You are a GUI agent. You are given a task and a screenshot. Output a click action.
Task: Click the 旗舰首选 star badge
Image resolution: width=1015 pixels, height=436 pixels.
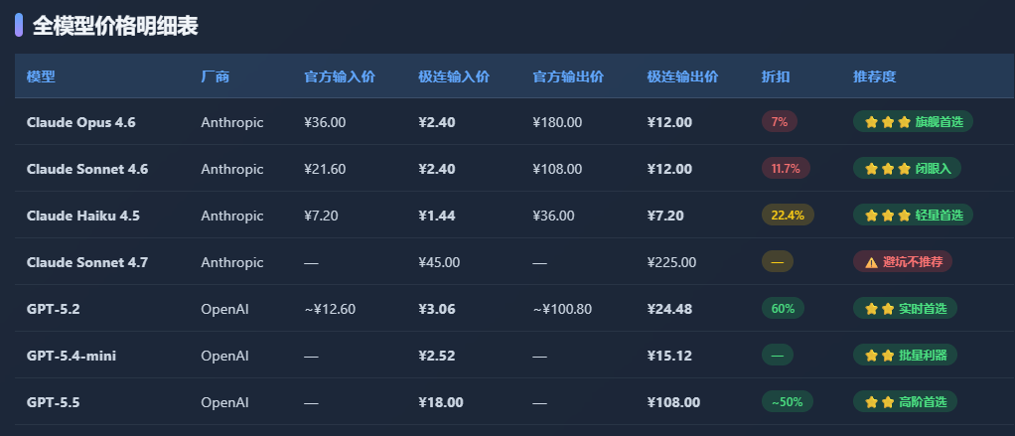(913, 121)
